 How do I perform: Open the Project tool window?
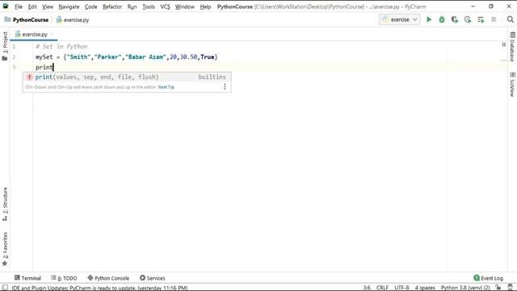5,42
